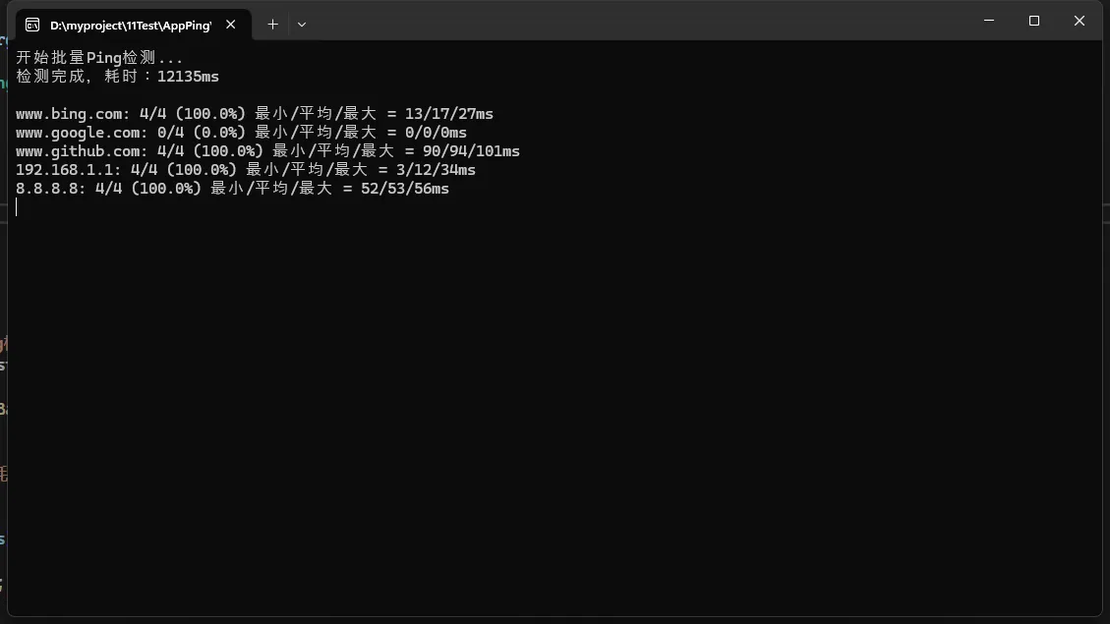Close the terminal window
1110x624 pixels.
tap(1079, 21)
